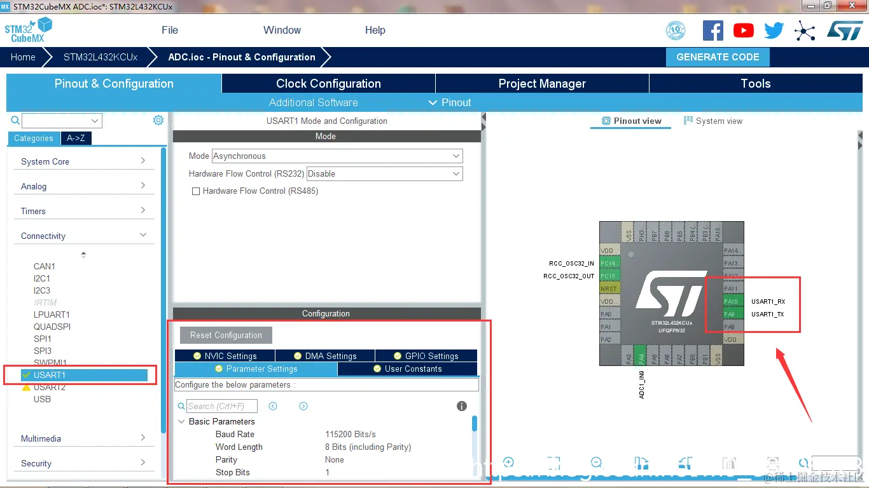Open the User Constants tab
869x488 pixels.
tap(407, 369)
